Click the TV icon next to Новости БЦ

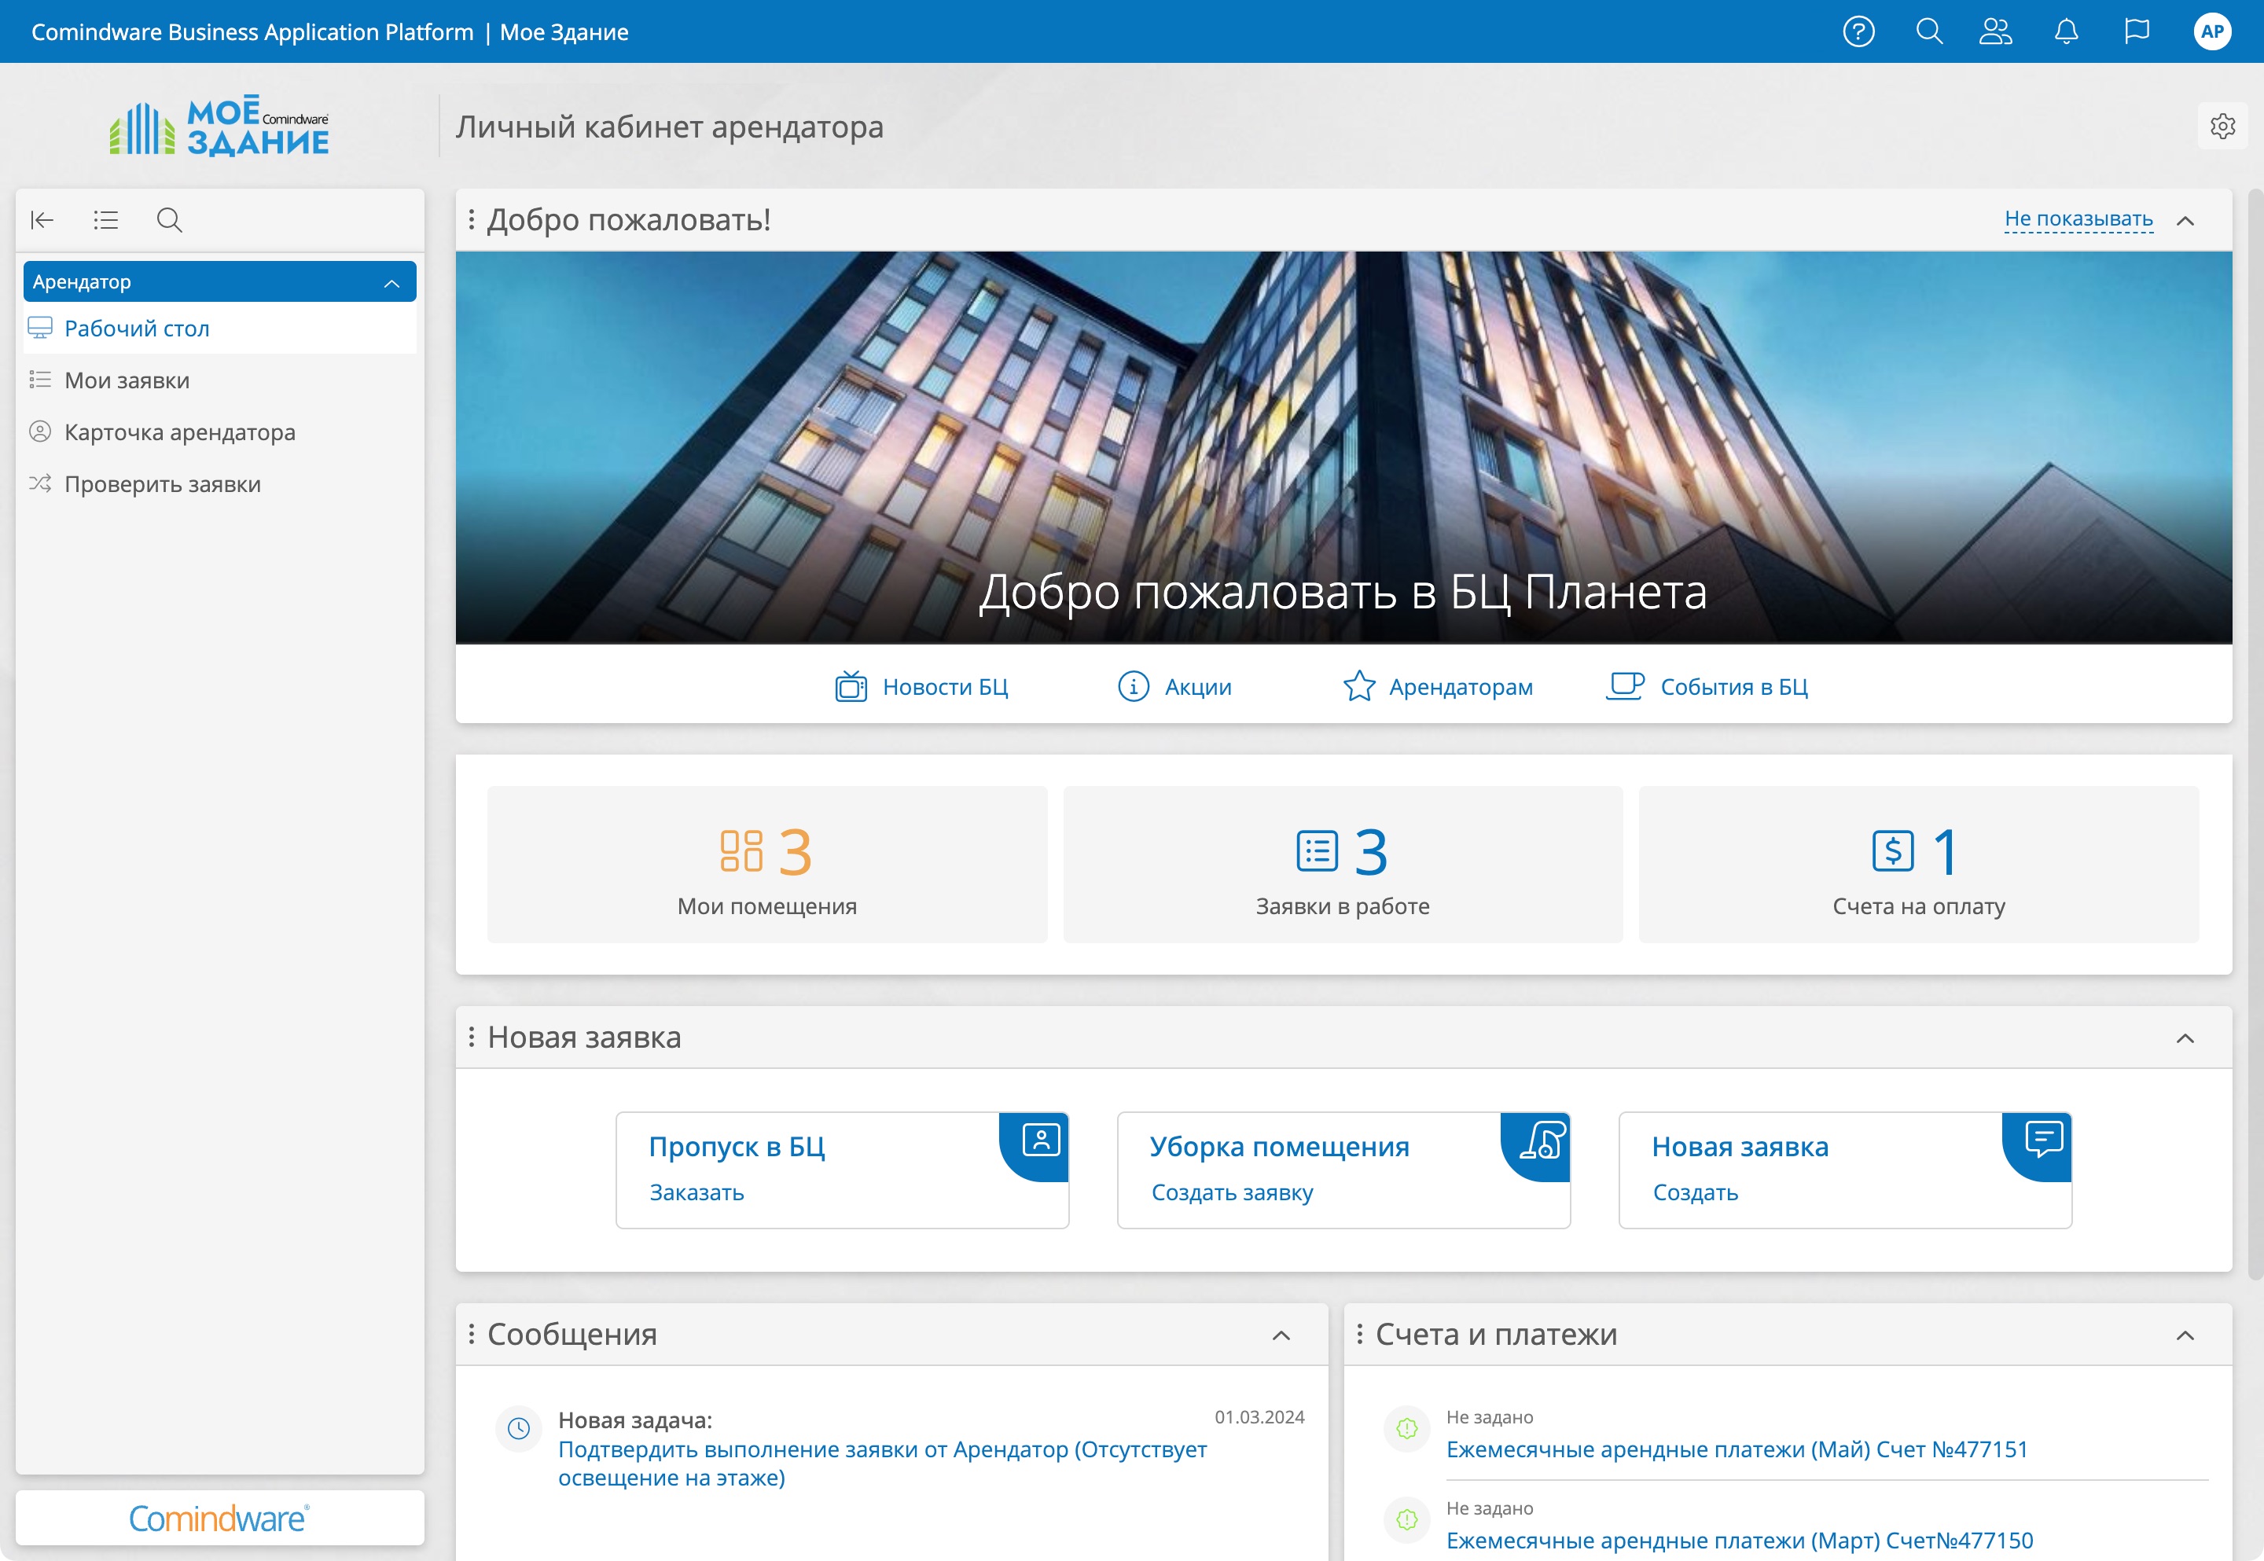851,687
